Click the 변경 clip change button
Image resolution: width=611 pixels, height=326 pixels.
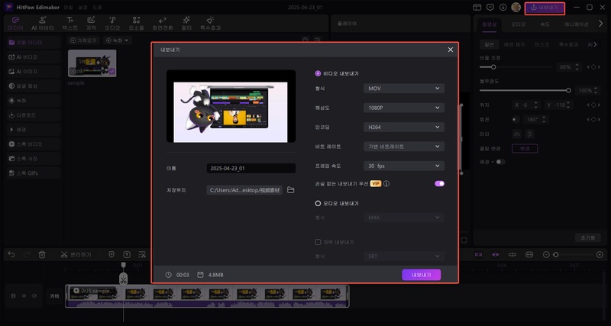point(525,148)
